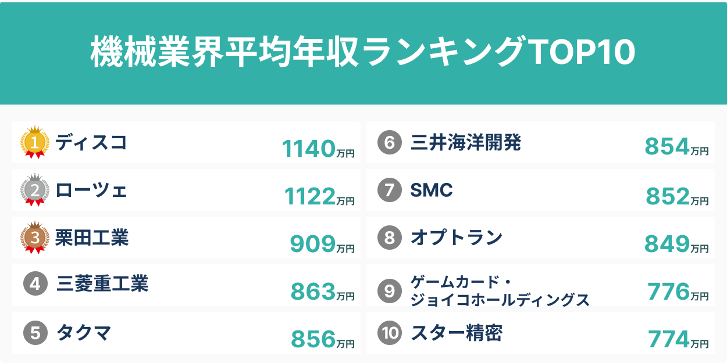Click the bronze third-place medal icon

point(35,238)
